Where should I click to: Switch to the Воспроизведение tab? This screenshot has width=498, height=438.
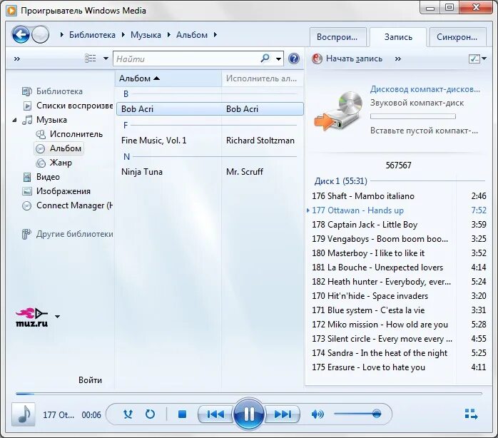pyautogui.click(x=337, y=37)
